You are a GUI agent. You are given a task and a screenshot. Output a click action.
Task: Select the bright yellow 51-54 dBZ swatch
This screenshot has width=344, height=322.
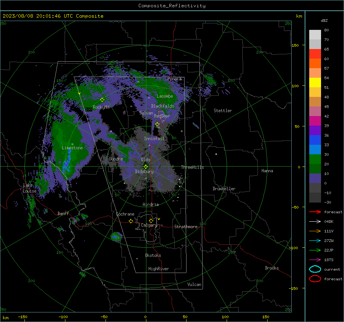315,82
